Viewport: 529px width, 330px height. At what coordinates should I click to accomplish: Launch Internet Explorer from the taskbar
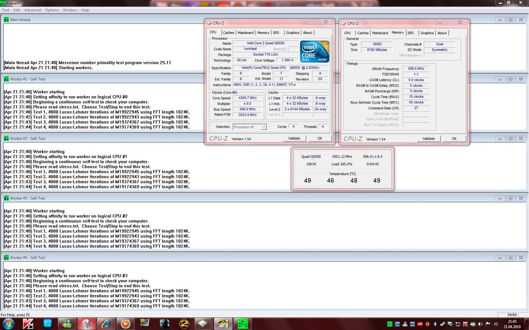coord(106,324)
